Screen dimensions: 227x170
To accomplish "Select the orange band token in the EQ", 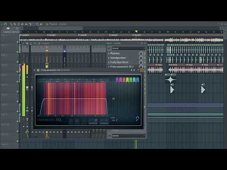I will pos(124,80).
